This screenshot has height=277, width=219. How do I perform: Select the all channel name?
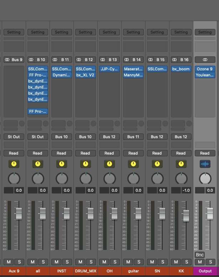click(38, 271)
